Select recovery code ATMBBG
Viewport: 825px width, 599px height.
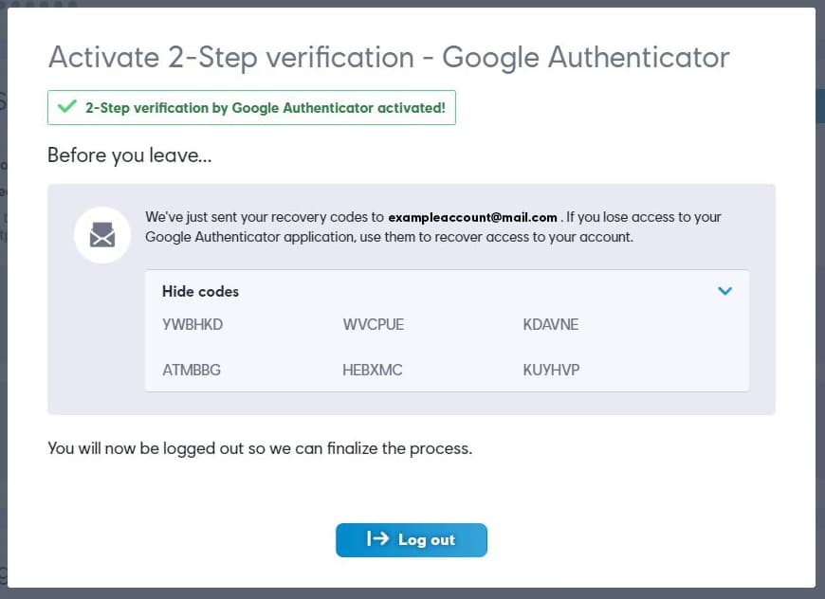pyautogui.click(x=192, y=370)
